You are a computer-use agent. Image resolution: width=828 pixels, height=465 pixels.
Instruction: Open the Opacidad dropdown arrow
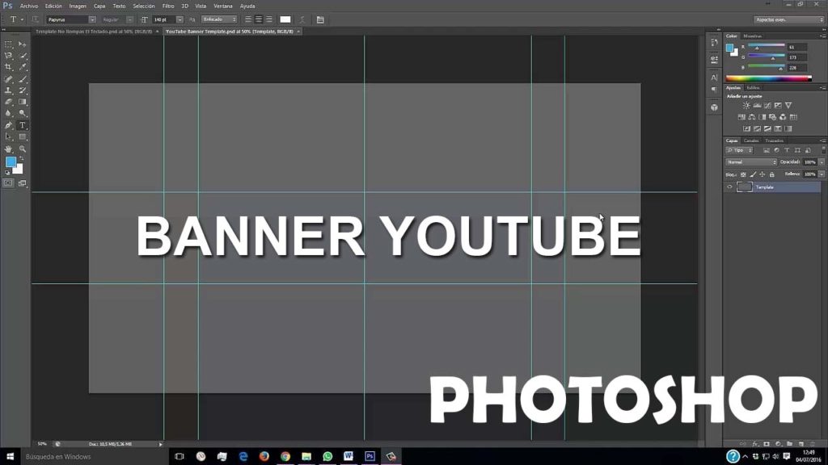pos(822,162)
